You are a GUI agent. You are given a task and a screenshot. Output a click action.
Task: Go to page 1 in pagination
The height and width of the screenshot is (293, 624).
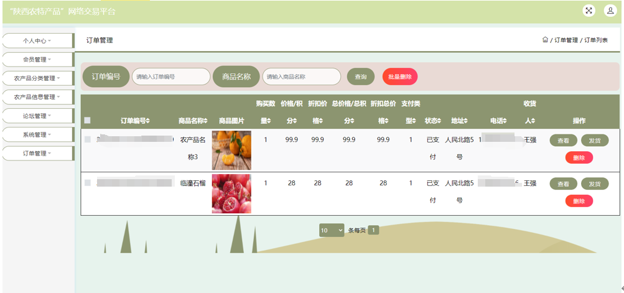point(374,230)
